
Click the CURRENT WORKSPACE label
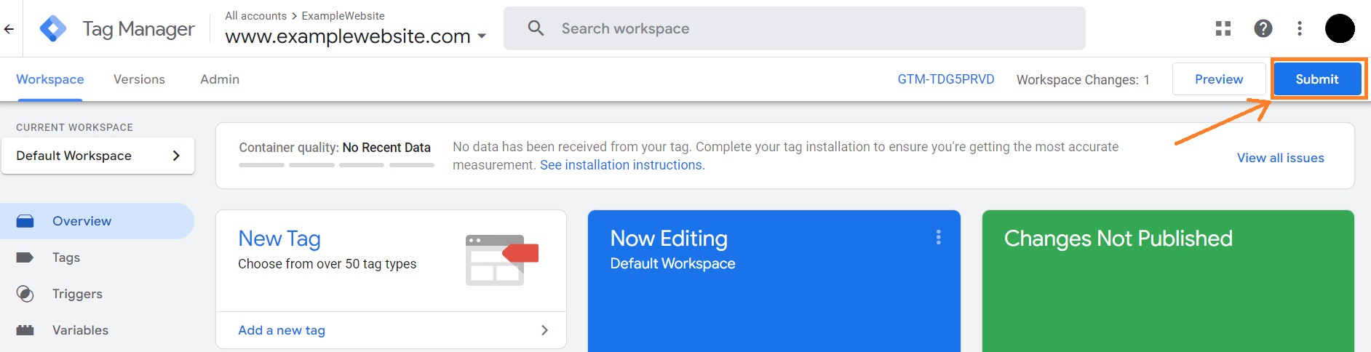(75, 127)
